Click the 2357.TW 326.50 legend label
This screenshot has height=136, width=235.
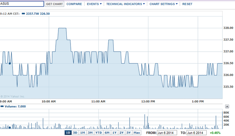[x=38, y=14]
